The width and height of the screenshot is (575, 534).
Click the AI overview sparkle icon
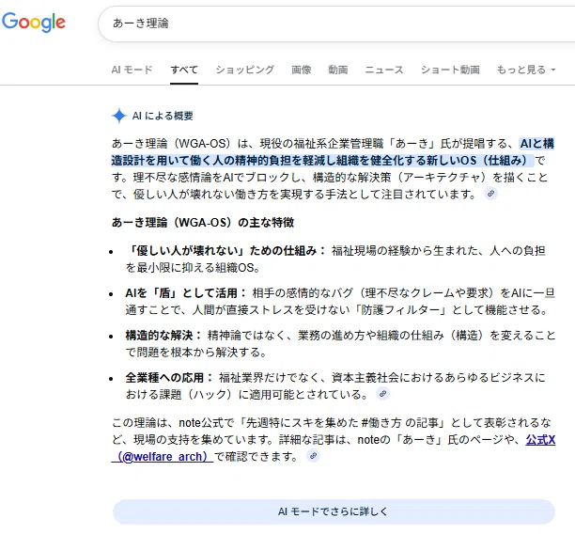click(118, 116)
